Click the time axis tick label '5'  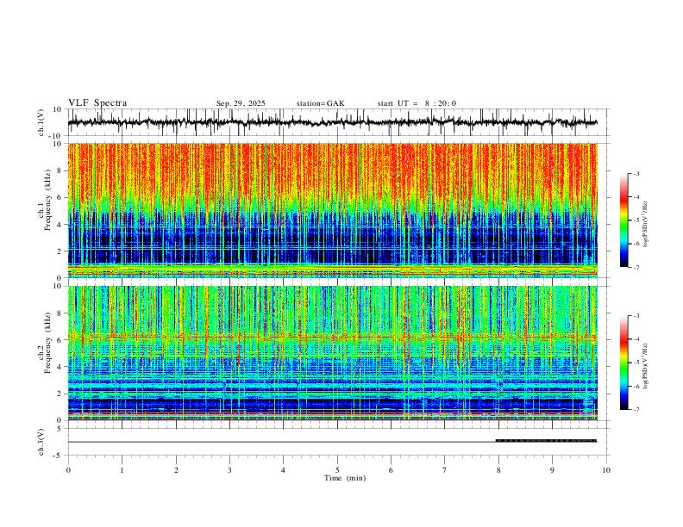pyautogui.click(x=337, y=470)
